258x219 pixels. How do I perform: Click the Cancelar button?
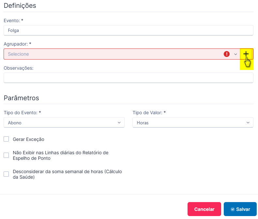tap(204, 209)
